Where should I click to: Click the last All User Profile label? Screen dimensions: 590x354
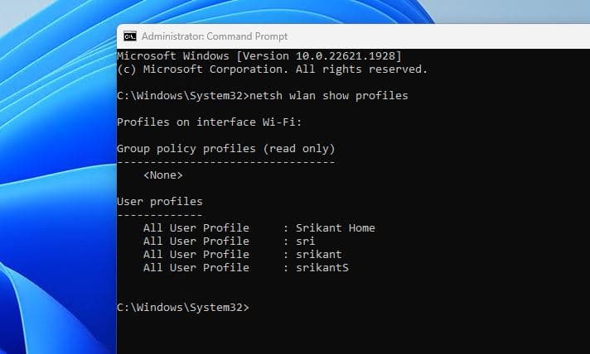[196, 268]
